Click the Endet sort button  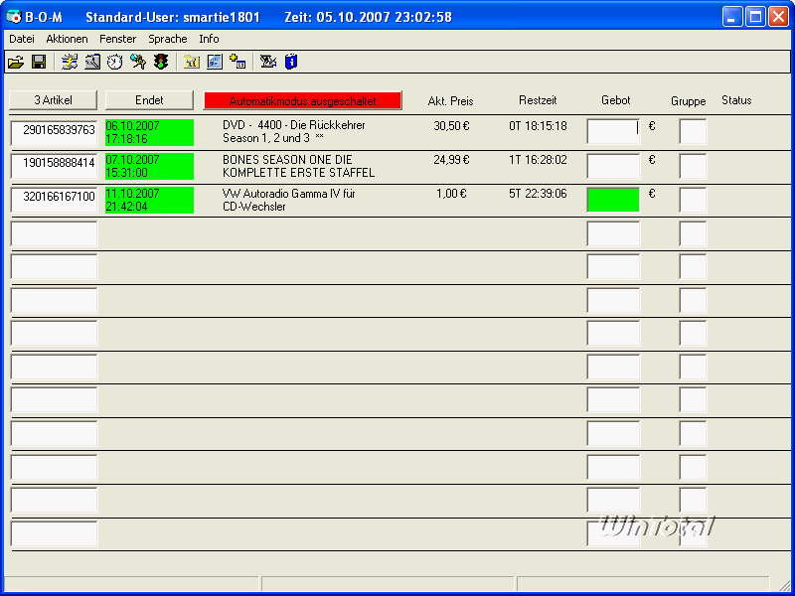click(x=150, y=100)
